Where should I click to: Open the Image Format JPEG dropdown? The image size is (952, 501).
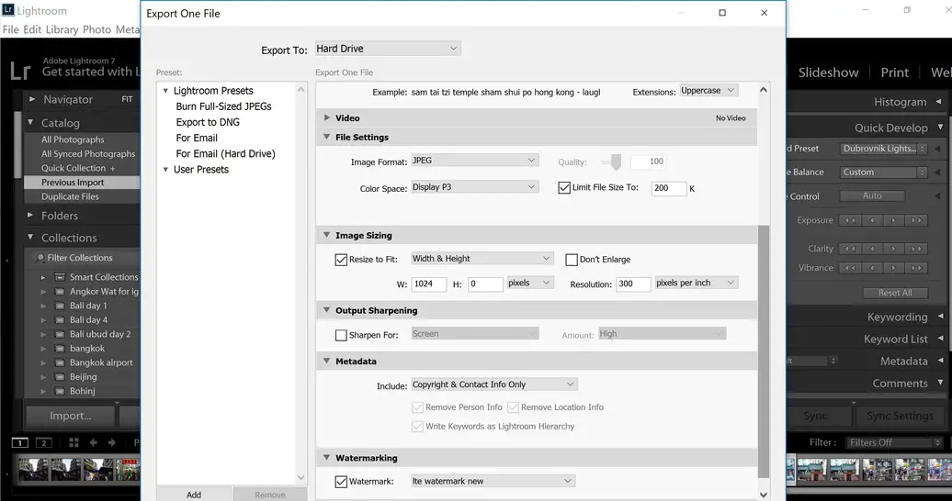475,161
